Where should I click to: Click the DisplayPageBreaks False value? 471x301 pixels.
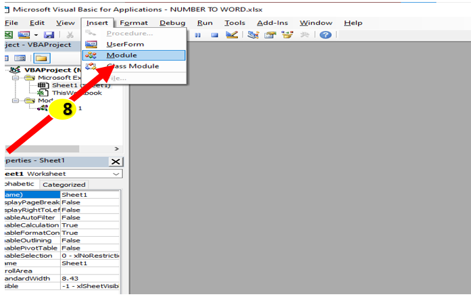90,202
